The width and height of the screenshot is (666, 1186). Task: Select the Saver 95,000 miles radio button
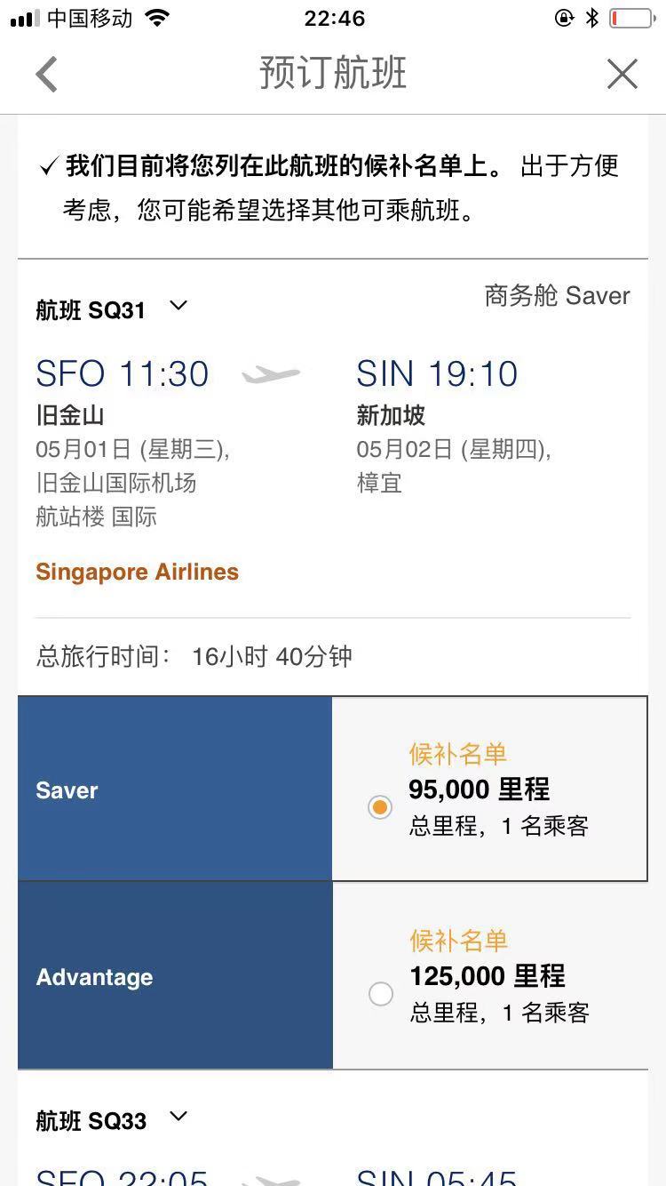pos(380,807)
